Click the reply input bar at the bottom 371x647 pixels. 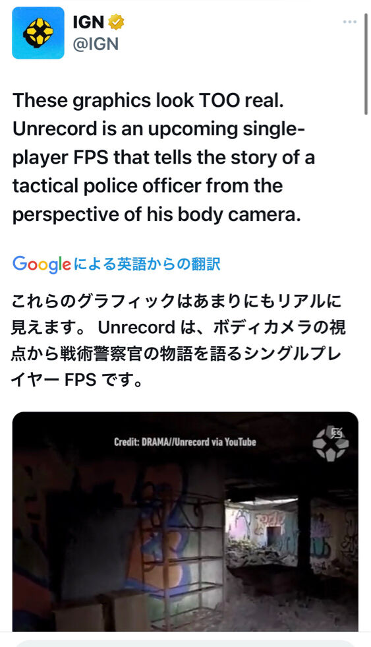(x=185, y=644)
